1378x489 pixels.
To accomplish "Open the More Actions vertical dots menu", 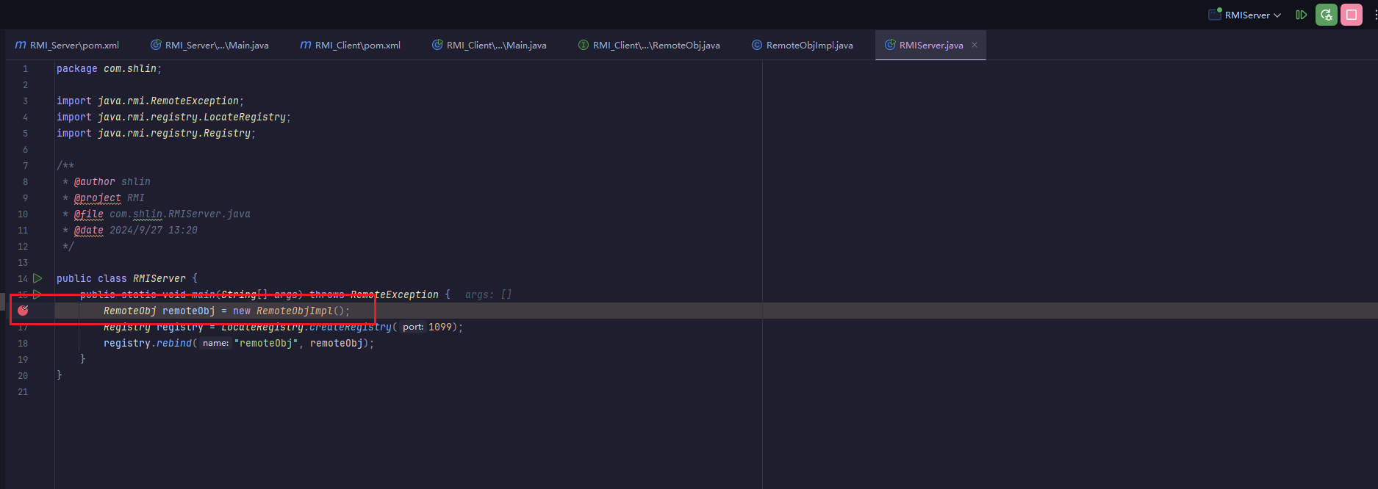I will click(x=1375, y=15).
